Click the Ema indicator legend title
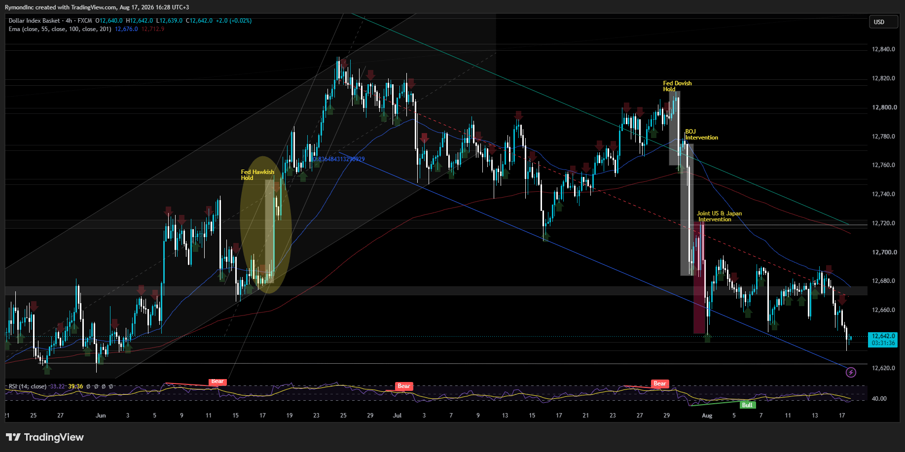 pos(60,29)
